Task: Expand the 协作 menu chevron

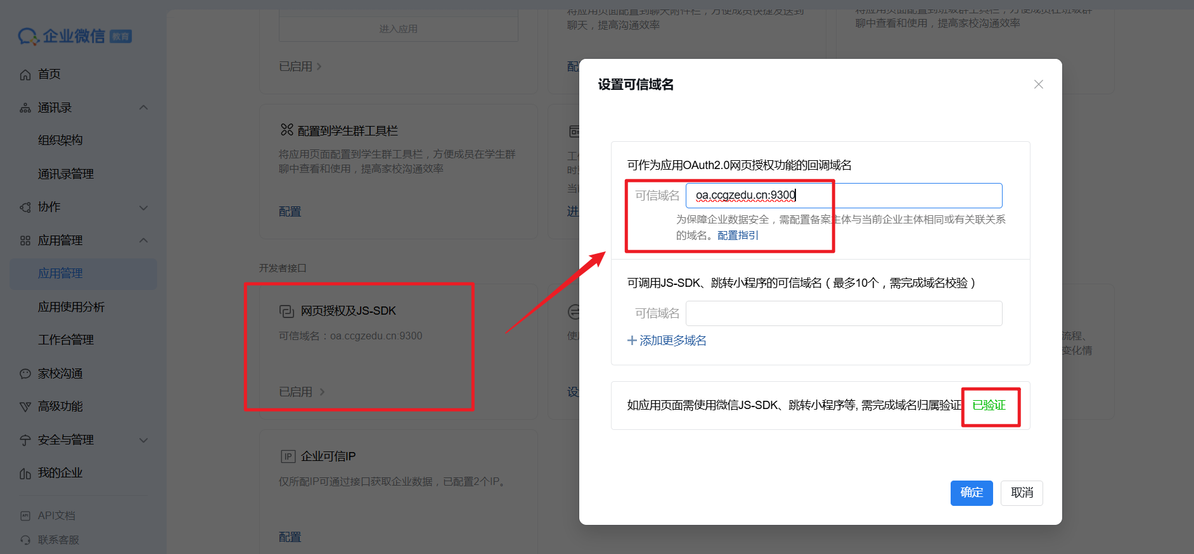Action: click(144, 208)
